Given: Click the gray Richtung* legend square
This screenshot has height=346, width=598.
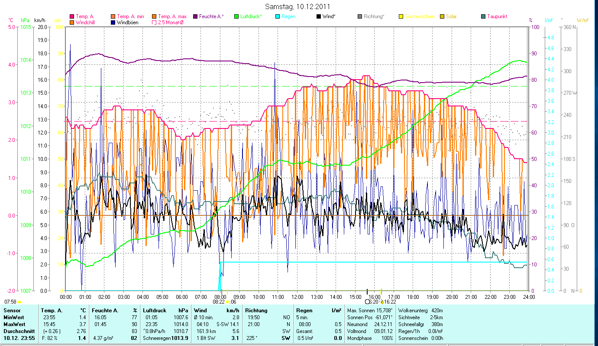Looking at the screenshot, I should pyautogui.click(x=360, y=17).
